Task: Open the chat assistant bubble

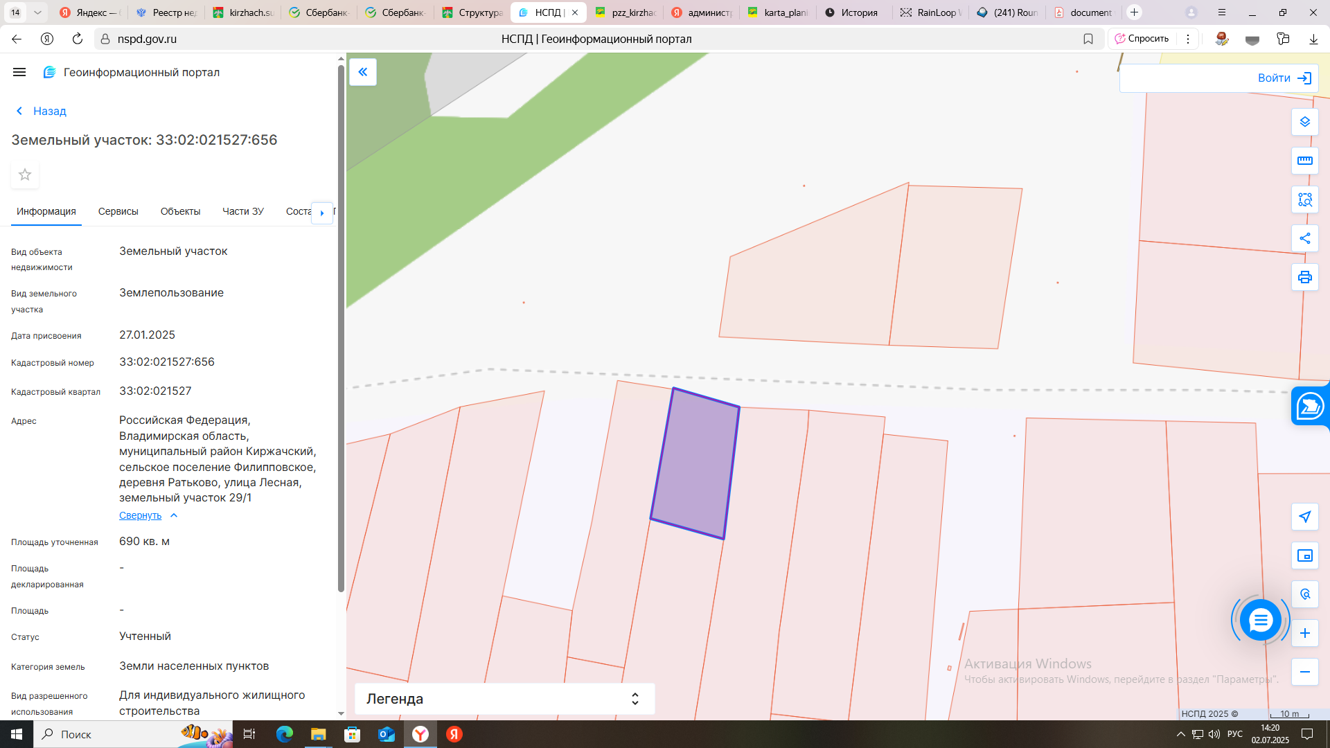Action: [x=1260, y=620]
